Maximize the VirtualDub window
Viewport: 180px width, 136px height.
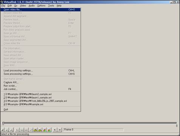[x=174, y=2]
